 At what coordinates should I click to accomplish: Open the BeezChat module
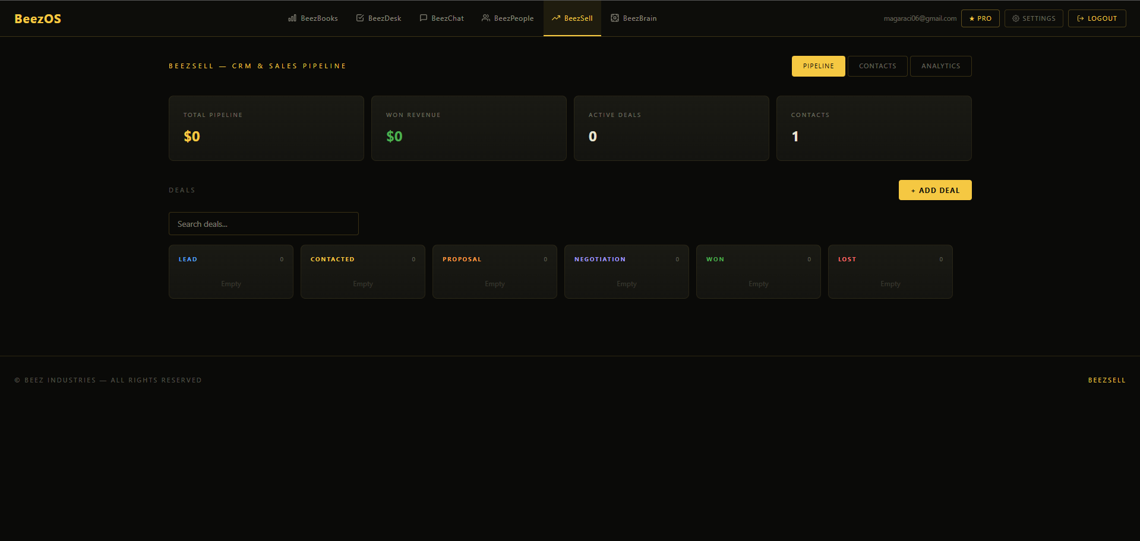[x=442, y=18]
